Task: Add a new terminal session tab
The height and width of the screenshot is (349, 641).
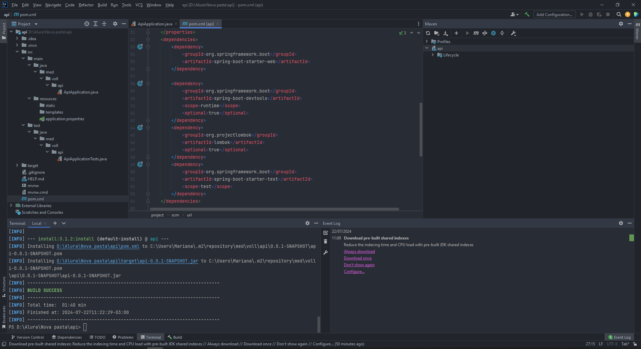Action: tap(55, 223)
